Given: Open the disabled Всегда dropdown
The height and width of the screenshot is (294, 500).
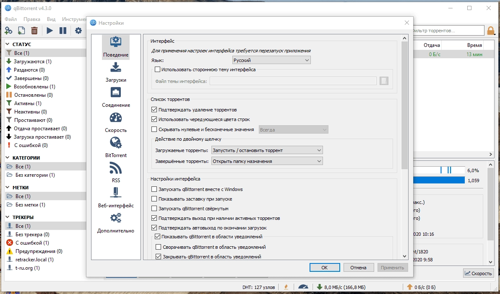Looking at the screenshot, I should [x=293, y=130].
